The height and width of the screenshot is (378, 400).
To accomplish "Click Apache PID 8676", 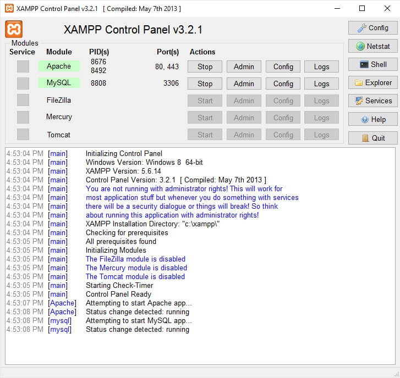I will pyautogui.click(x=98, y=62).
